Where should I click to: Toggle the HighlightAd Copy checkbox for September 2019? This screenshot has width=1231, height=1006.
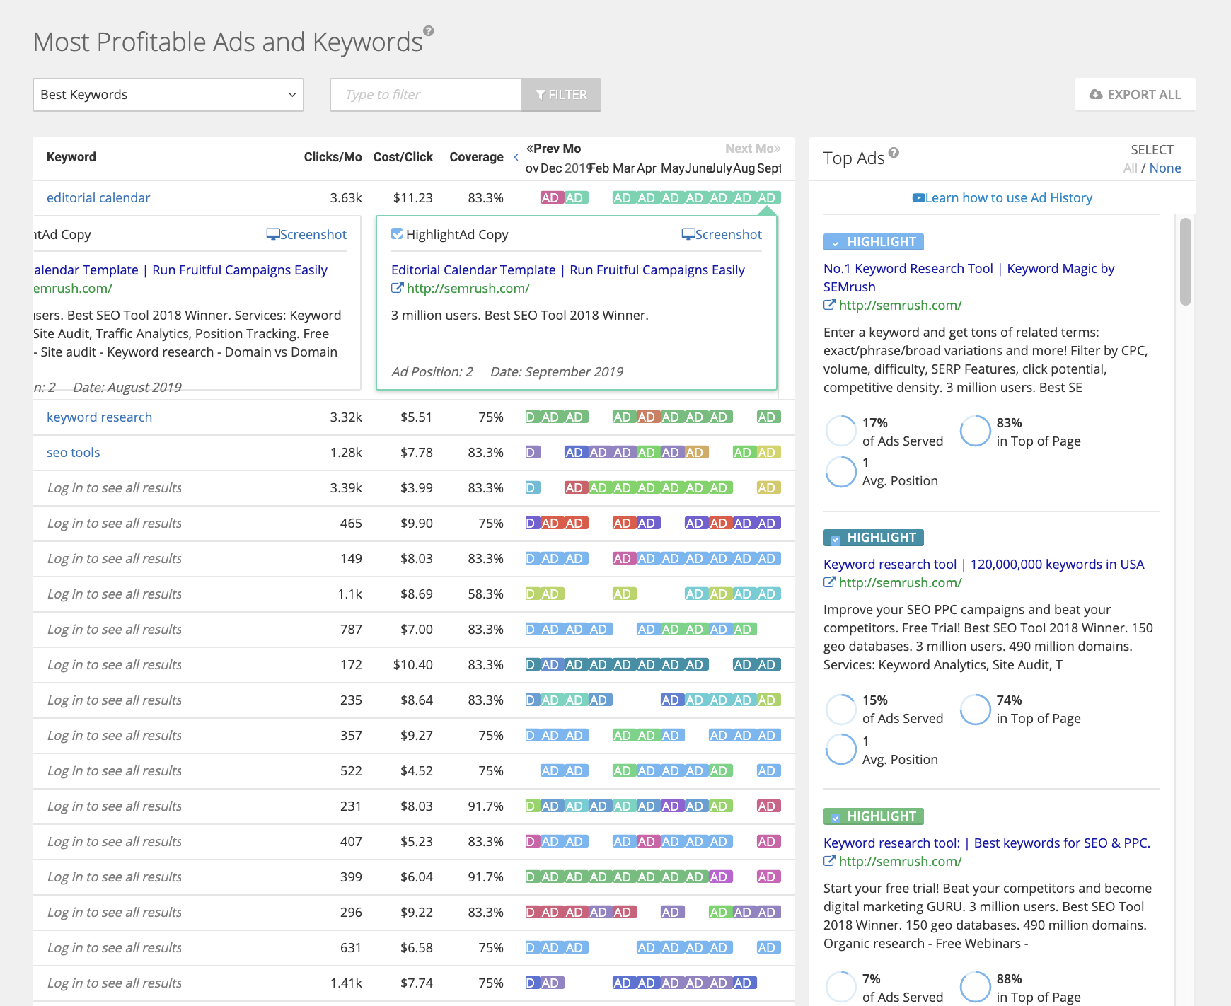click(x=397, y=234)
